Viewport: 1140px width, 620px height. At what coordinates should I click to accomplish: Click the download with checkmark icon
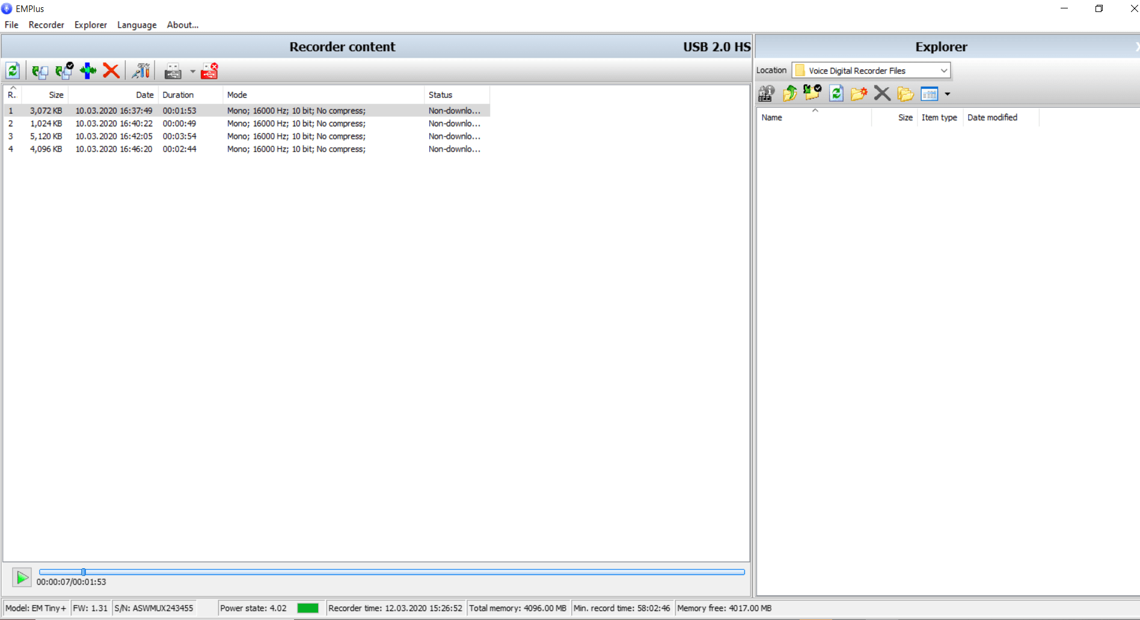[64, 71]
